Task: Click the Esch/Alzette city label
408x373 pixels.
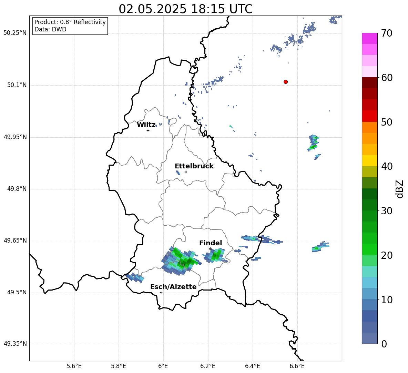Action: click(173, 287)
